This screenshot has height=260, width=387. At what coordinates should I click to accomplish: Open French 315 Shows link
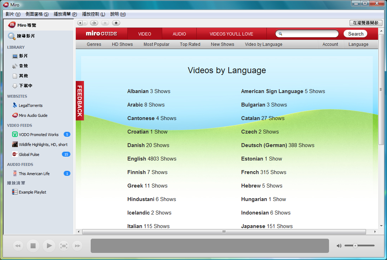coord(264,172)
